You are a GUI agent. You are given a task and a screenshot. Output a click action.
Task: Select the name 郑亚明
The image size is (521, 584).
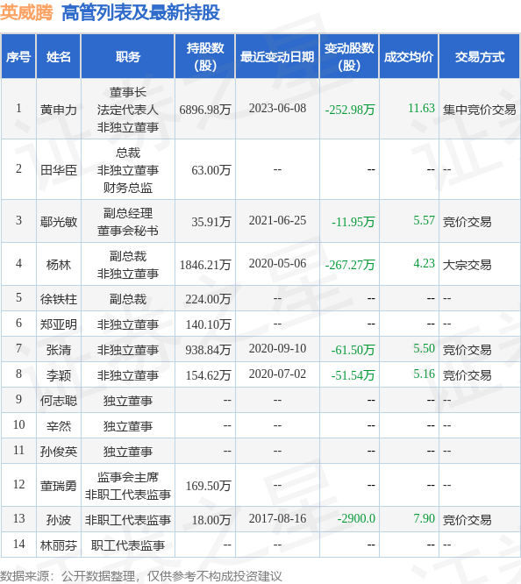click(x=59, y=324)
